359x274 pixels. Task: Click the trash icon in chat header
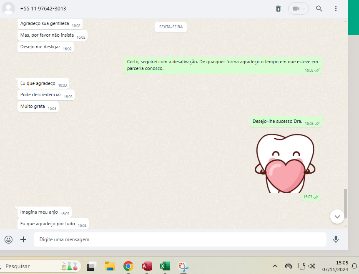[x=279, y=9]
